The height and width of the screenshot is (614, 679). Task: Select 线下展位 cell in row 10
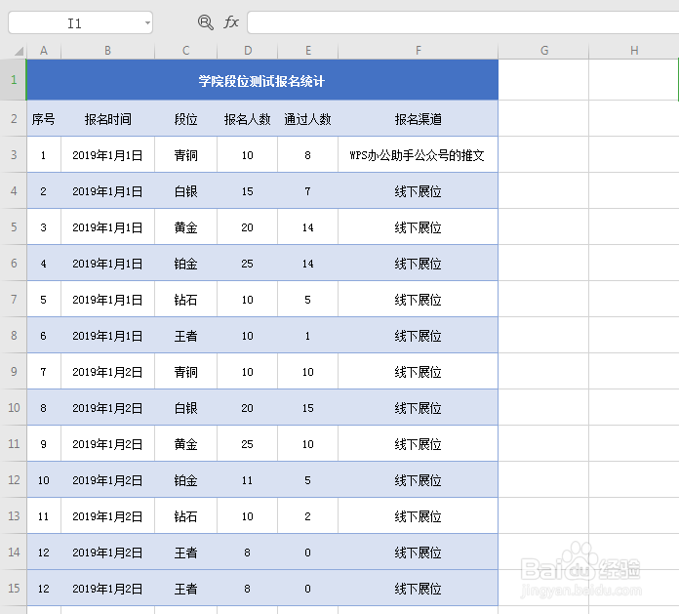419,408
